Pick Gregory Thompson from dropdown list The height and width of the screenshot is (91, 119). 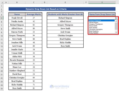point(102,24)
